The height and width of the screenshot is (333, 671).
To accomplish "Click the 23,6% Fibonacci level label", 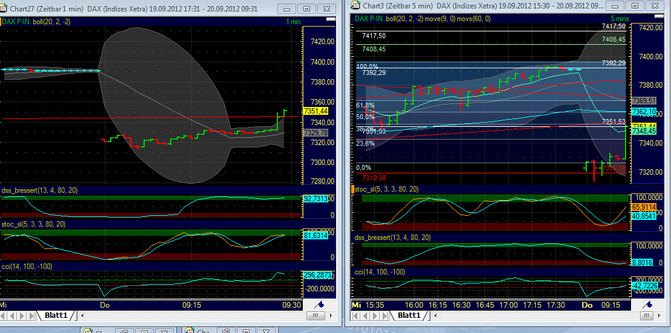I will [x=365, y=143].
